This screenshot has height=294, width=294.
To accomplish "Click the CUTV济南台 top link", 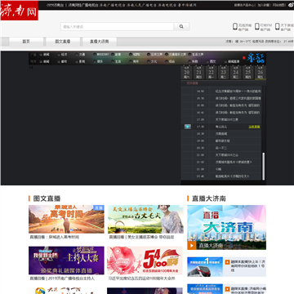I will click(x=55, y=5).
